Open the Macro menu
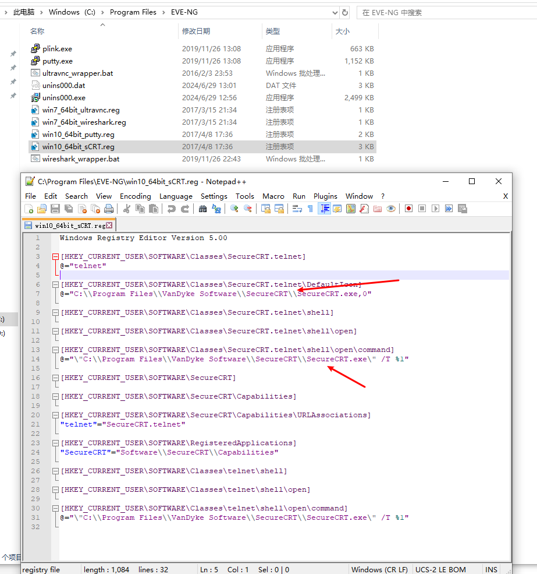 tap(273, 196)
